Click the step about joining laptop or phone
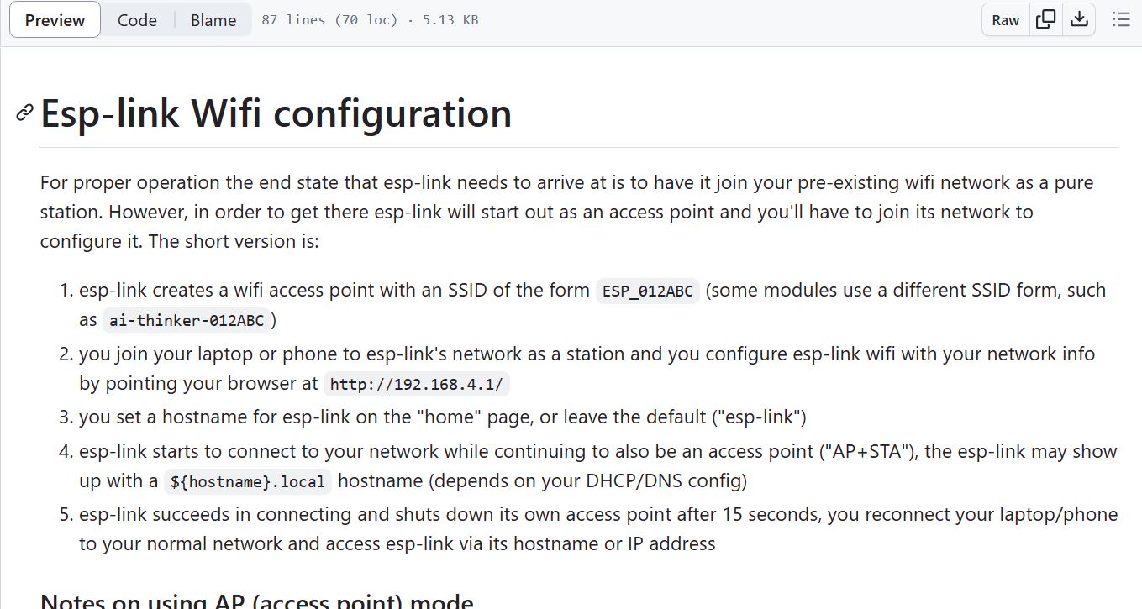The width and height of the screenshot is (1142, 609). click(x=587, y=369)
